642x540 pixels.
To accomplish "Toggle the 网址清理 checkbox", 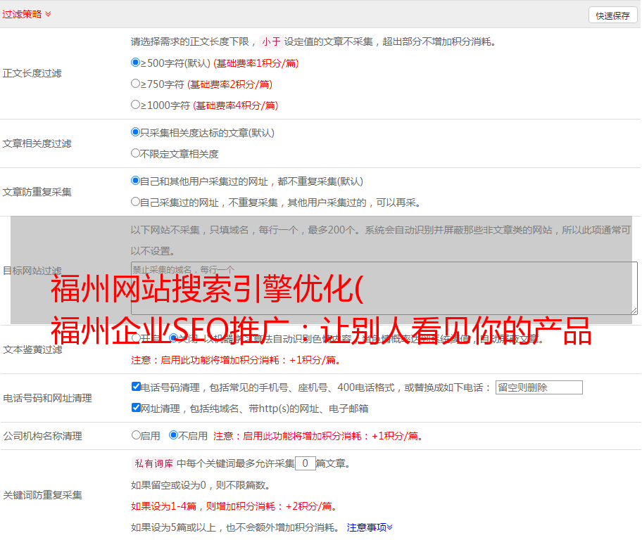I will pyautogui.click(x=136, y=407).
